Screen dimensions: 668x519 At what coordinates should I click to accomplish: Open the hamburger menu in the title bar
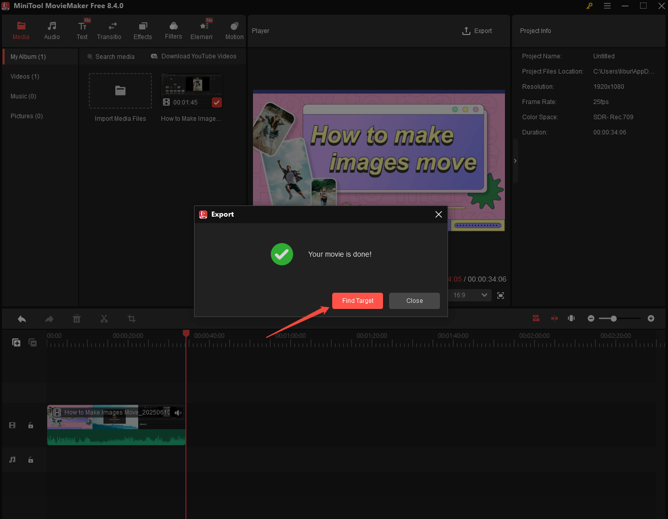pos(607,6)
